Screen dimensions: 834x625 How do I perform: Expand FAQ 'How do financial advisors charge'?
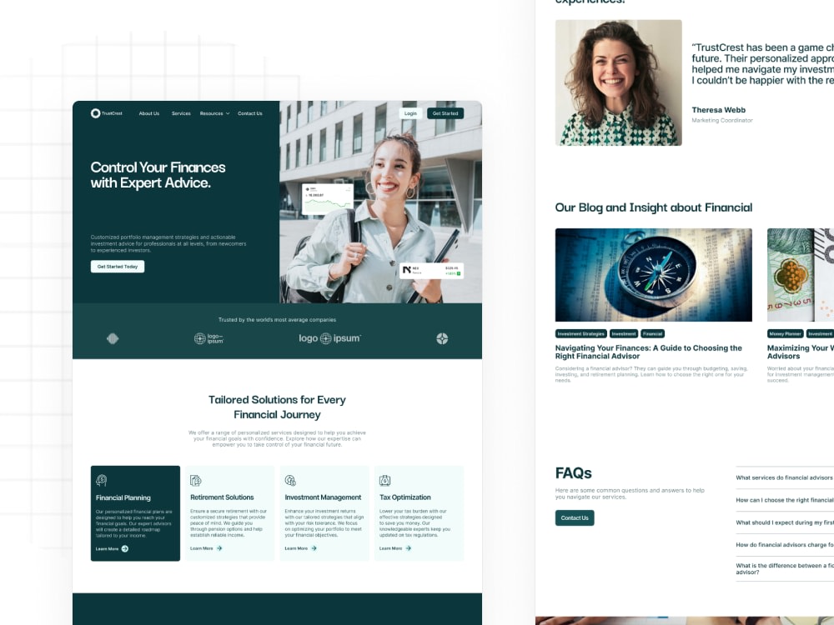pyautogui.click(x=785, y=545)
